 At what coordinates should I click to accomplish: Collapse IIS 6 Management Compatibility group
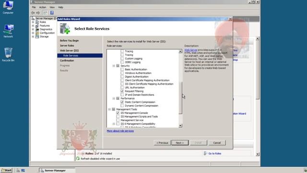click(114, 124)
